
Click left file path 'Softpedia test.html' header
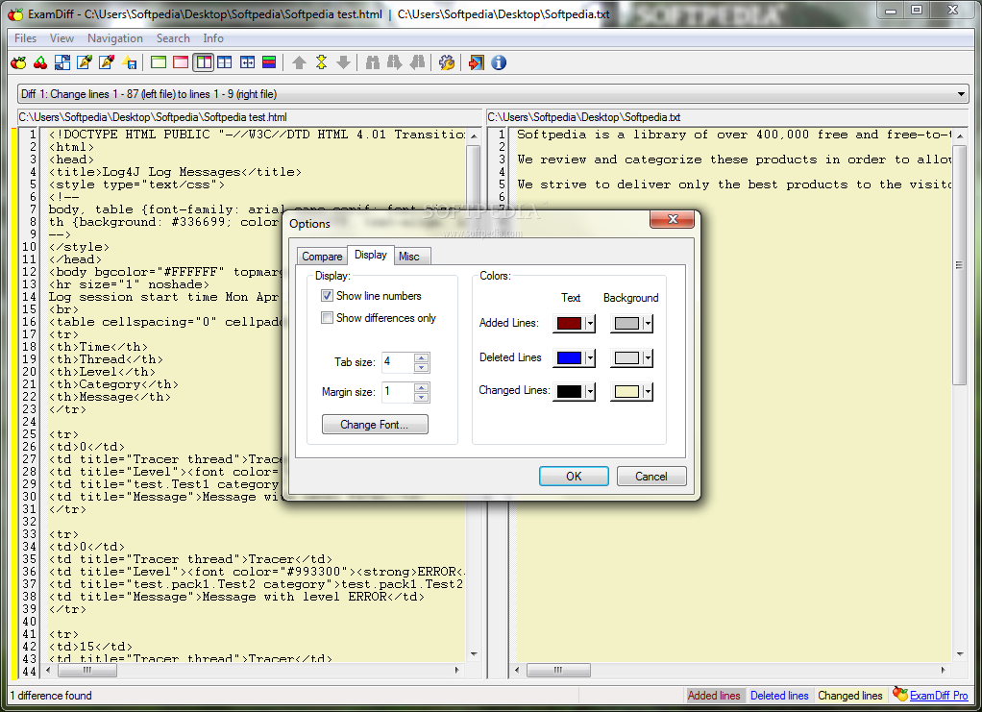(x=153, y=117)
